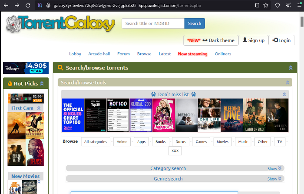Open the browser hamburger menu

(299, 6)
